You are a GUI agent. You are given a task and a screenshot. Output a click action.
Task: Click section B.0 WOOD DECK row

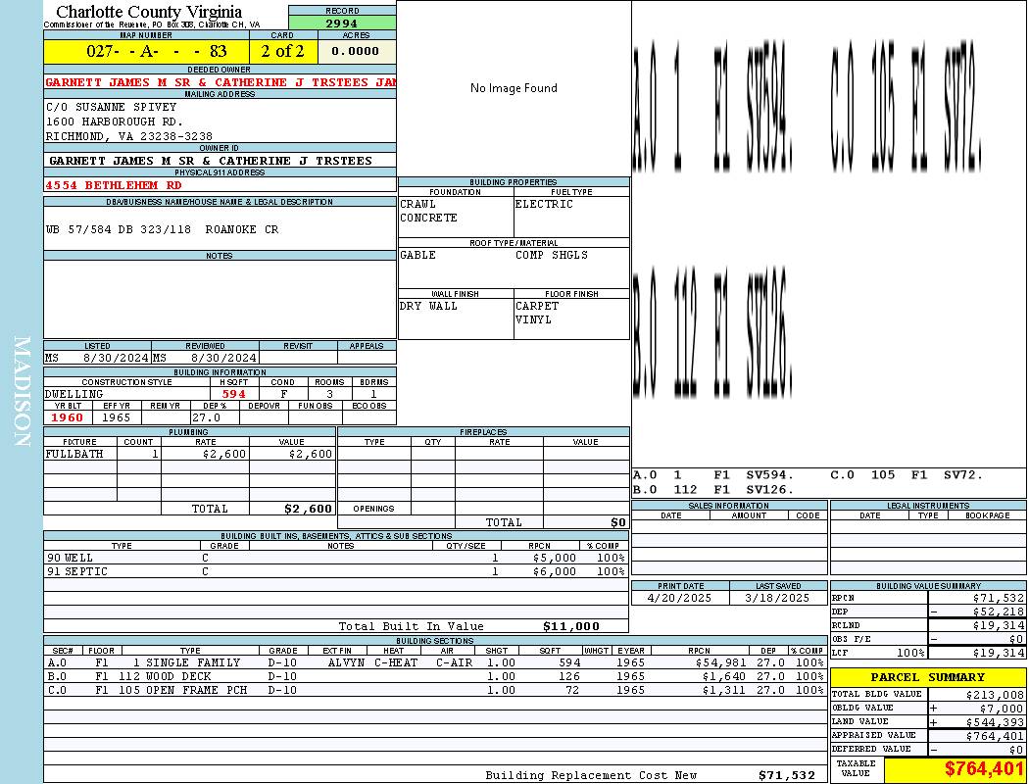tap(436, 676)
